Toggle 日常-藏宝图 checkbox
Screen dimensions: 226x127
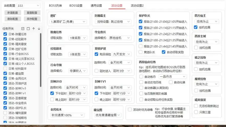(5, 73)
